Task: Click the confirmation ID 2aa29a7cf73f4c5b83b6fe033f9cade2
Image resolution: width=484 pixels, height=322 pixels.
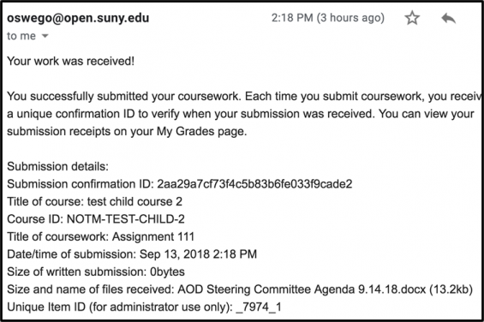Action: [x=254, y=184]
